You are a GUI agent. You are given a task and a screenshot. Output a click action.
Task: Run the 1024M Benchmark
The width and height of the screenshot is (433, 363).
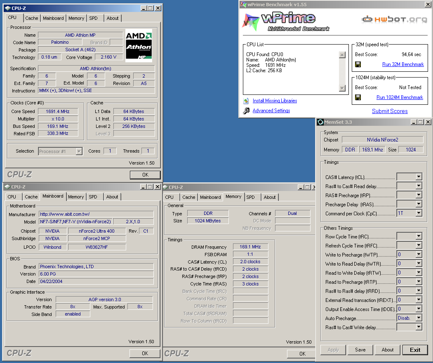(400, 97)
